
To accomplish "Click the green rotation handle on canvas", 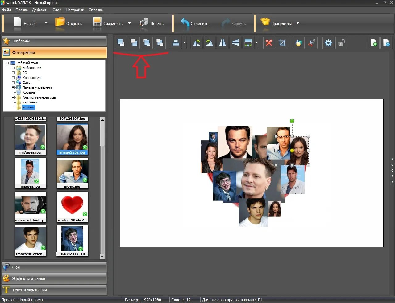I will [x=292, y=121].
